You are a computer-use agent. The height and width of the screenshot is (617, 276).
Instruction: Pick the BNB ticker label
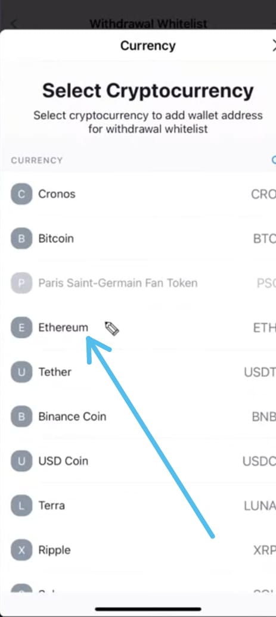coord(264,417)
